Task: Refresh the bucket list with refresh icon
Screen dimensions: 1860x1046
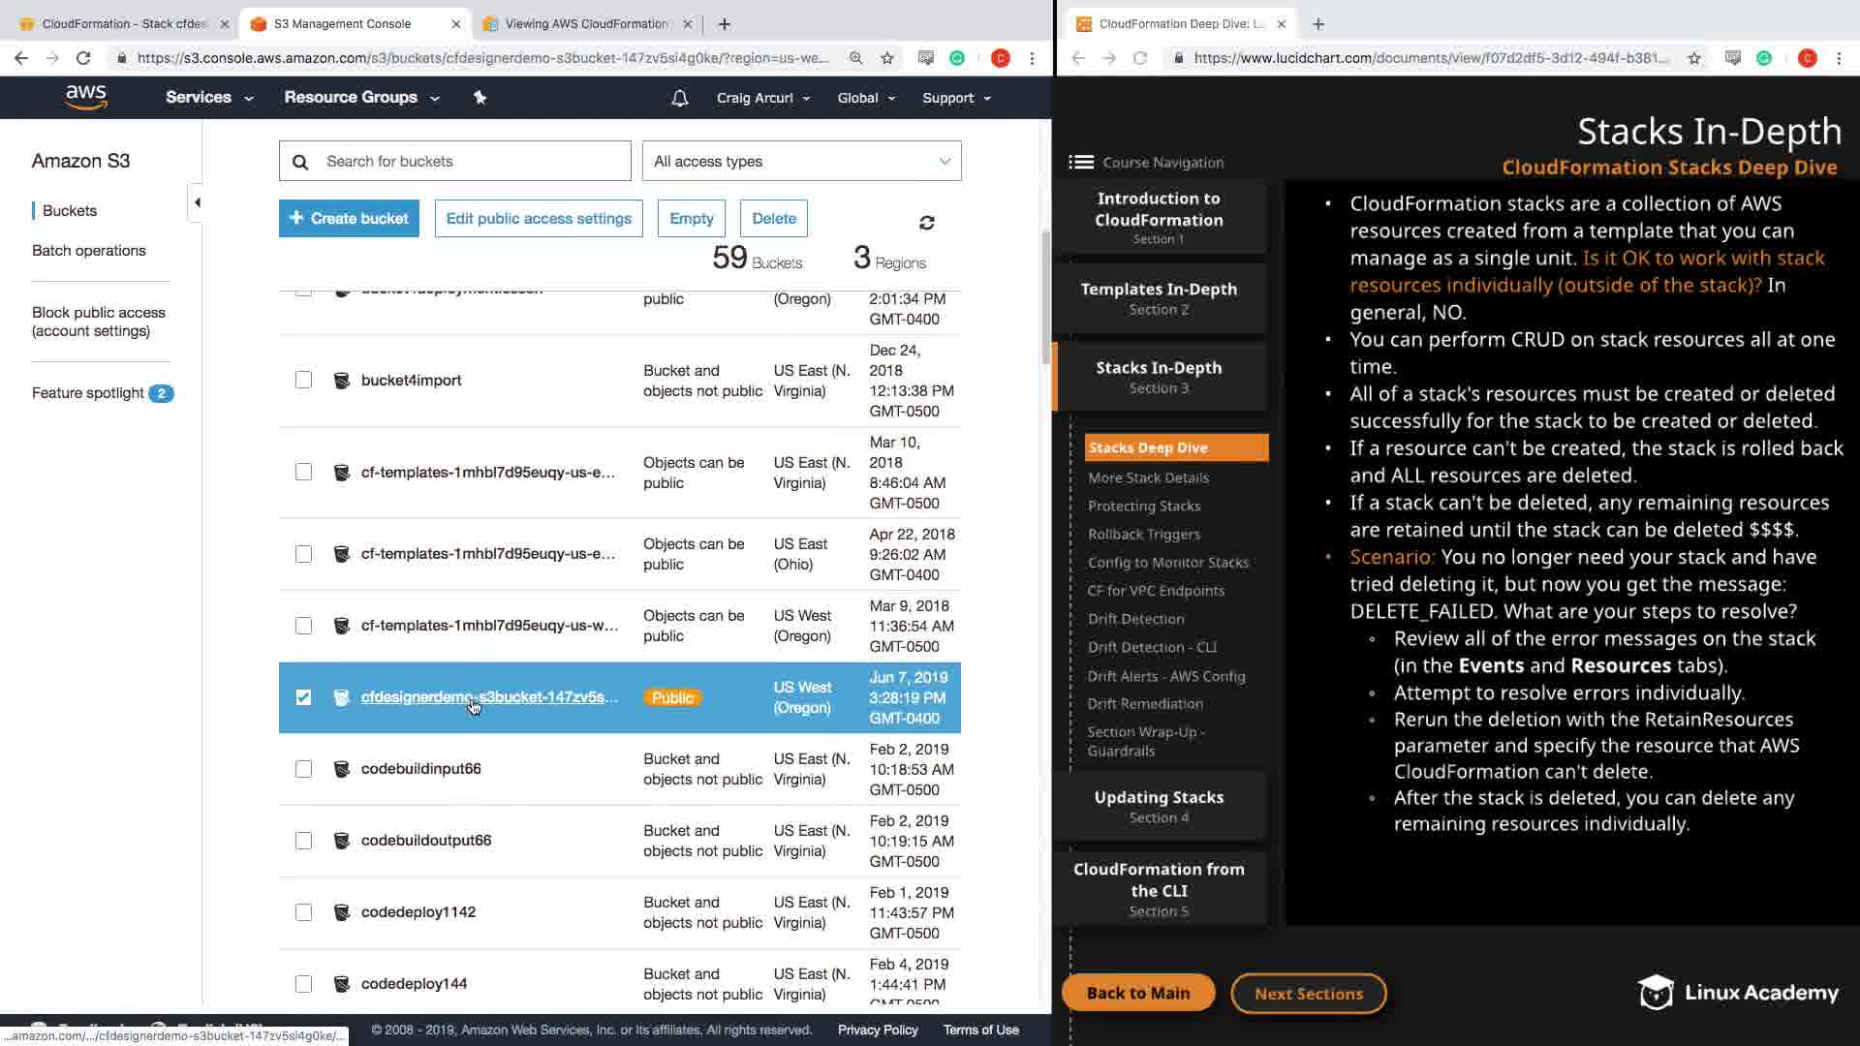Action: pos(926,223)
